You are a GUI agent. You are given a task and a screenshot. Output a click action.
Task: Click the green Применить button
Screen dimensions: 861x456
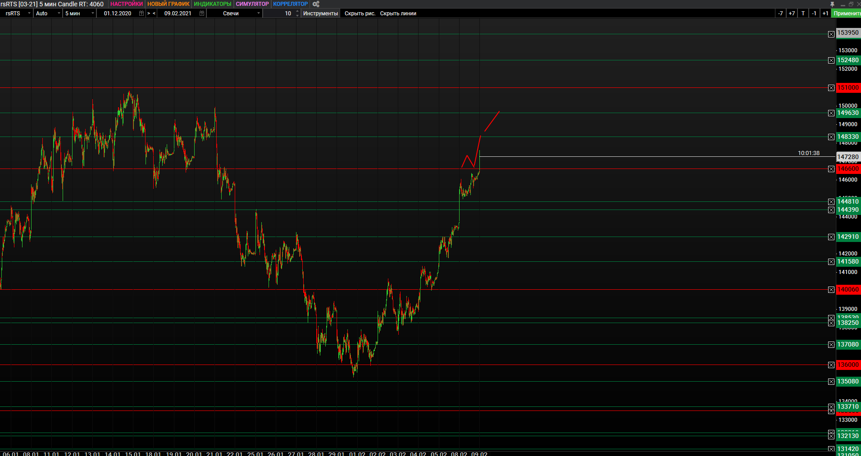pos(847,14)
